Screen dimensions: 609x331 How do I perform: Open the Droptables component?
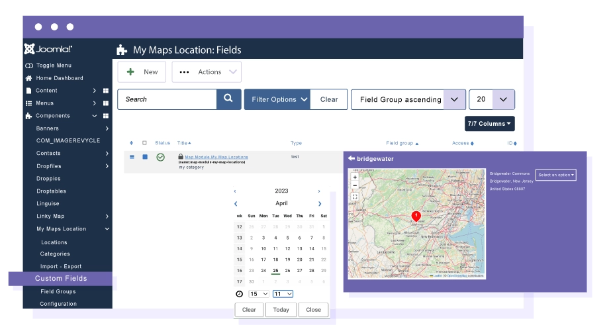[51, 191]
